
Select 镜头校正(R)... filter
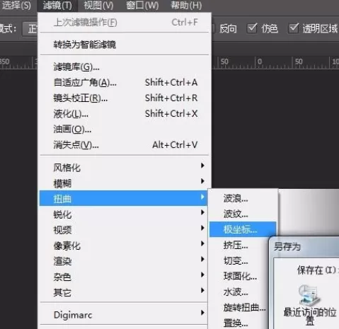[125, 98]
